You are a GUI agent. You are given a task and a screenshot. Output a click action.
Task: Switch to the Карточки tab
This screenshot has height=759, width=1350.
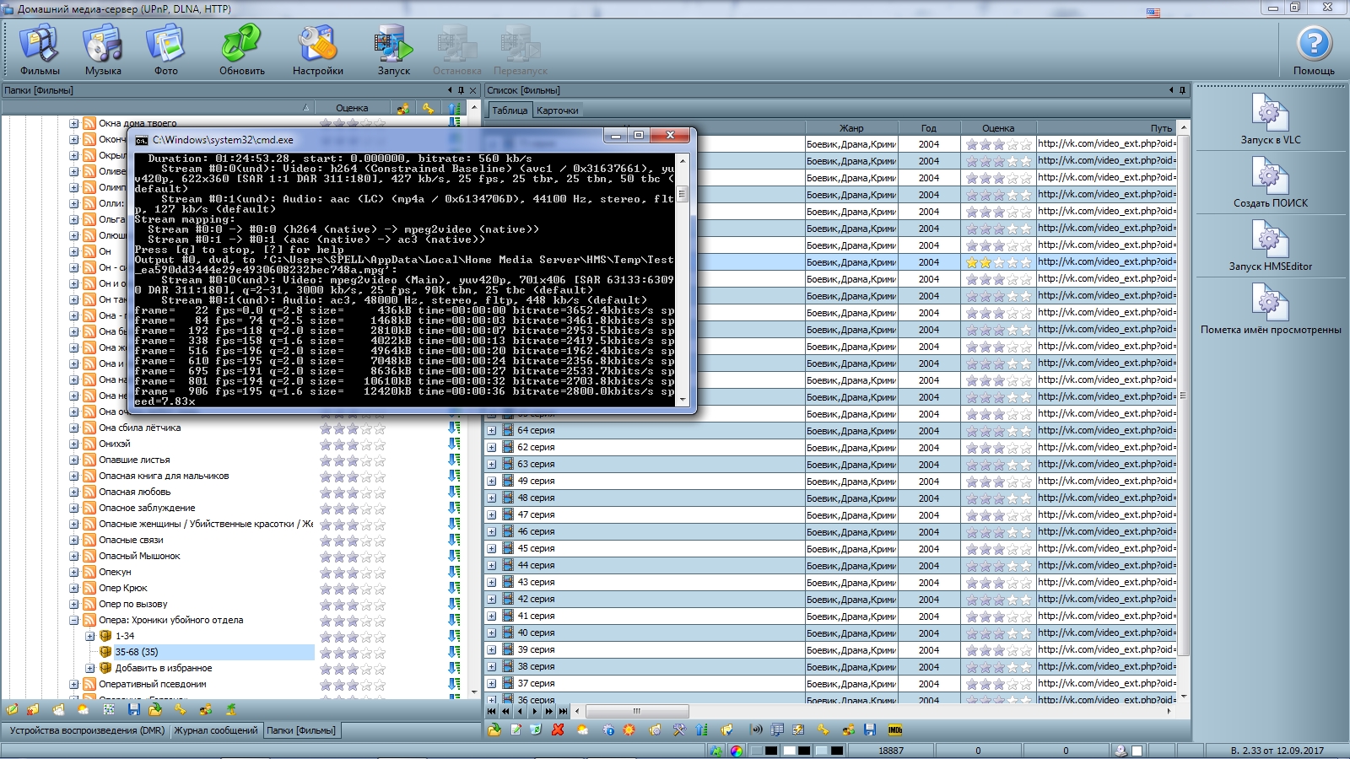[557, 110]
